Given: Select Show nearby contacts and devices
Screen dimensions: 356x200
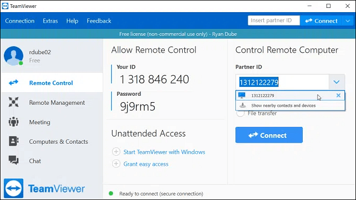Looking at the screenshot, I should (x=290, y=105).
